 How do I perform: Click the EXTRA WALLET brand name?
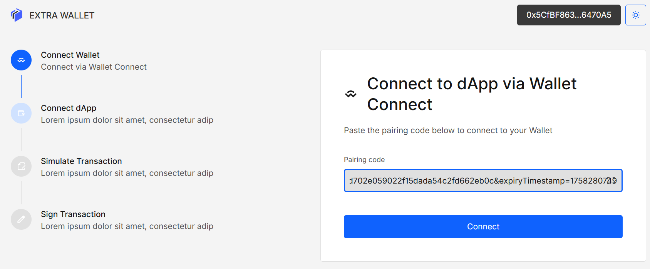(62, 15)
